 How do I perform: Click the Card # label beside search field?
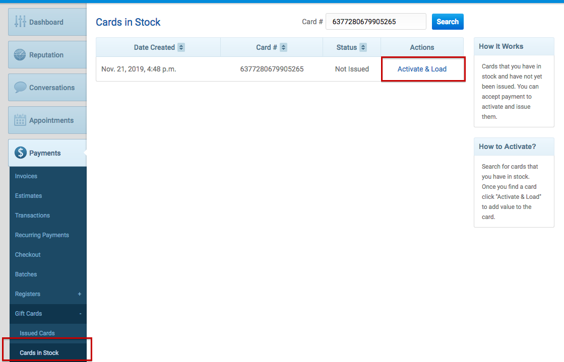[312, 22]
